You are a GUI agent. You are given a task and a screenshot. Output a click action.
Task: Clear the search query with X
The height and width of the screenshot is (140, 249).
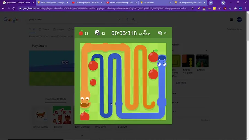click(x=119, y=19)
